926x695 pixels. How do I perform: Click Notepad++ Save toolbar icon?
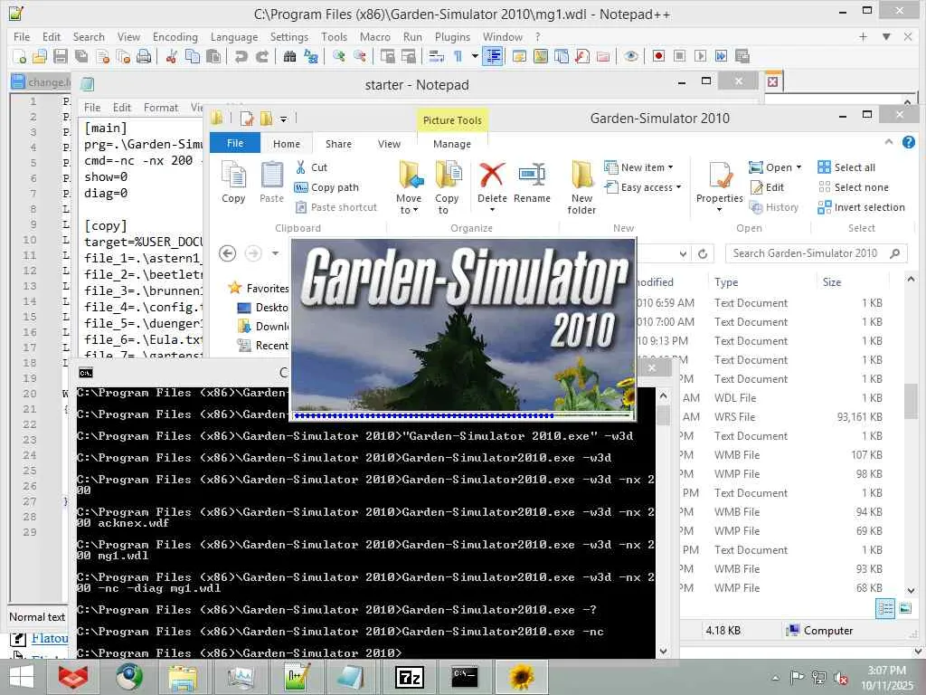[x=61, y=56]
